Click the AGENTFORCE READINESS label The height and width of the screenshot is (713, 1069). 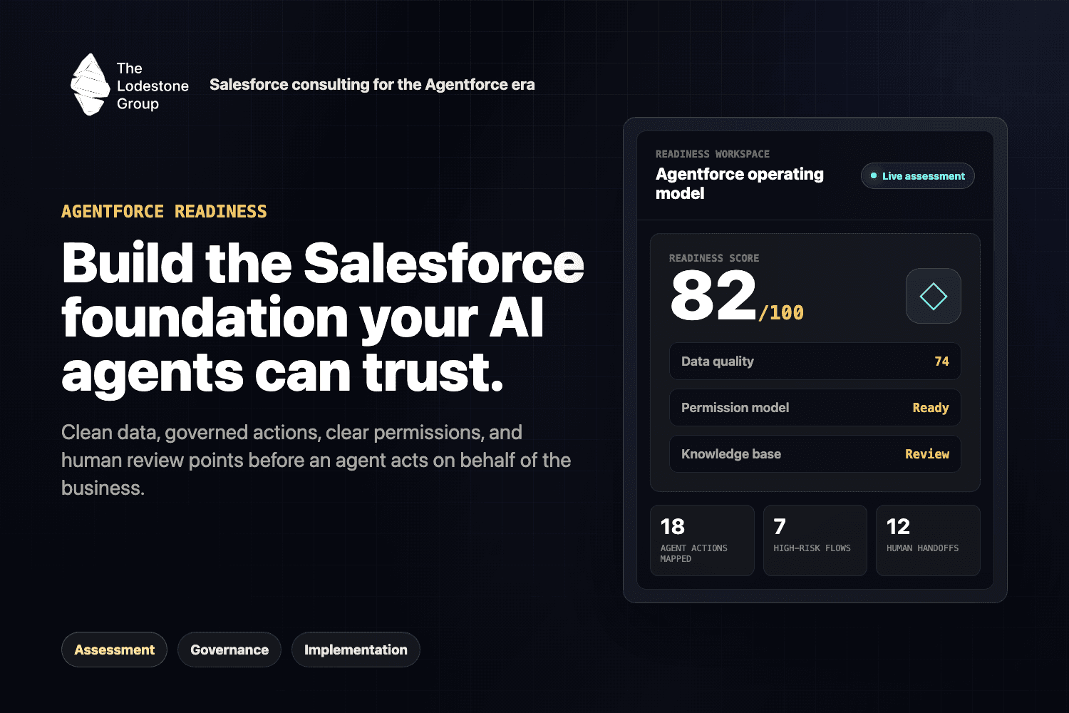[x=164, y=212]
